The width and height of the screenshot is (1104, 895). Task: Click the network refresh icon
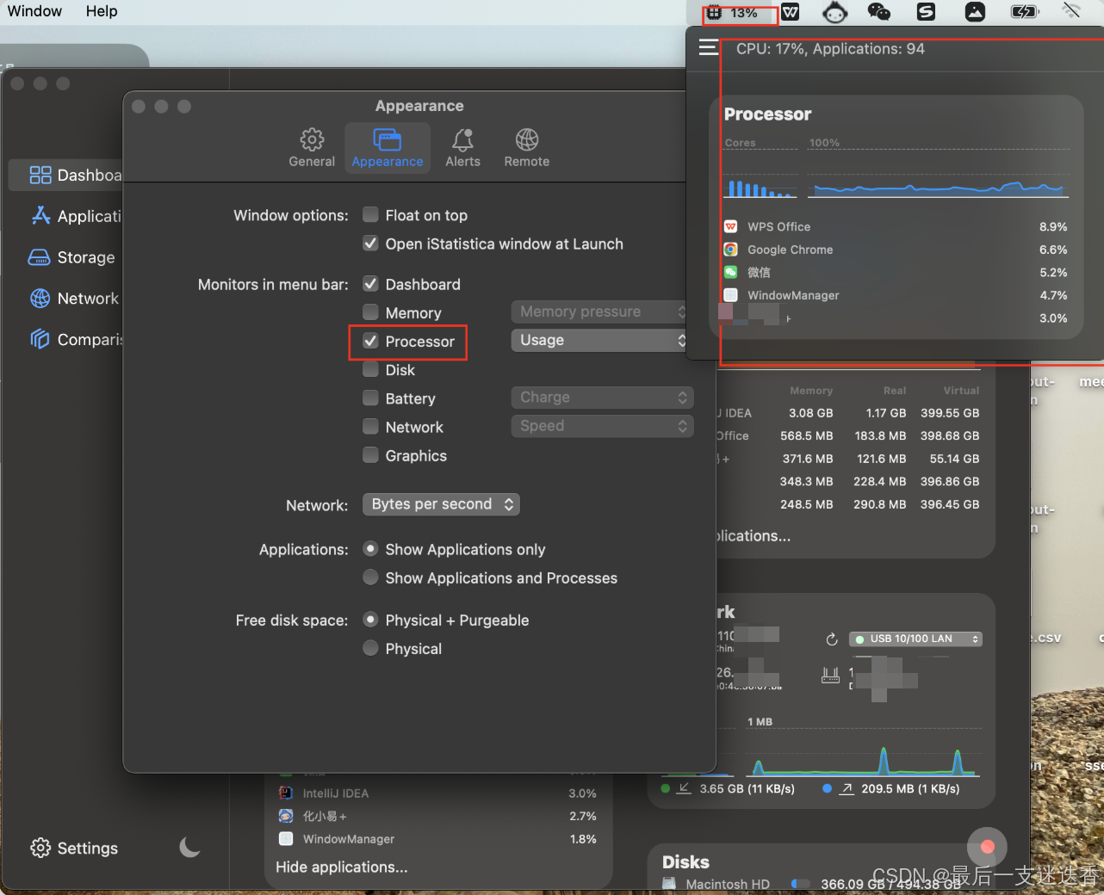point(832,639)
